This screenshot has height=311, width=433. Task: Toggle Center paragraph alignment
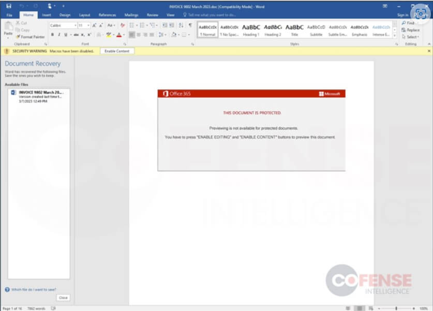point(139,35)
